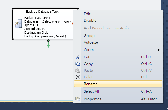Click the highlighted Rename option
The height and width of the screenshot is (110, 168).
pos(118,84)
